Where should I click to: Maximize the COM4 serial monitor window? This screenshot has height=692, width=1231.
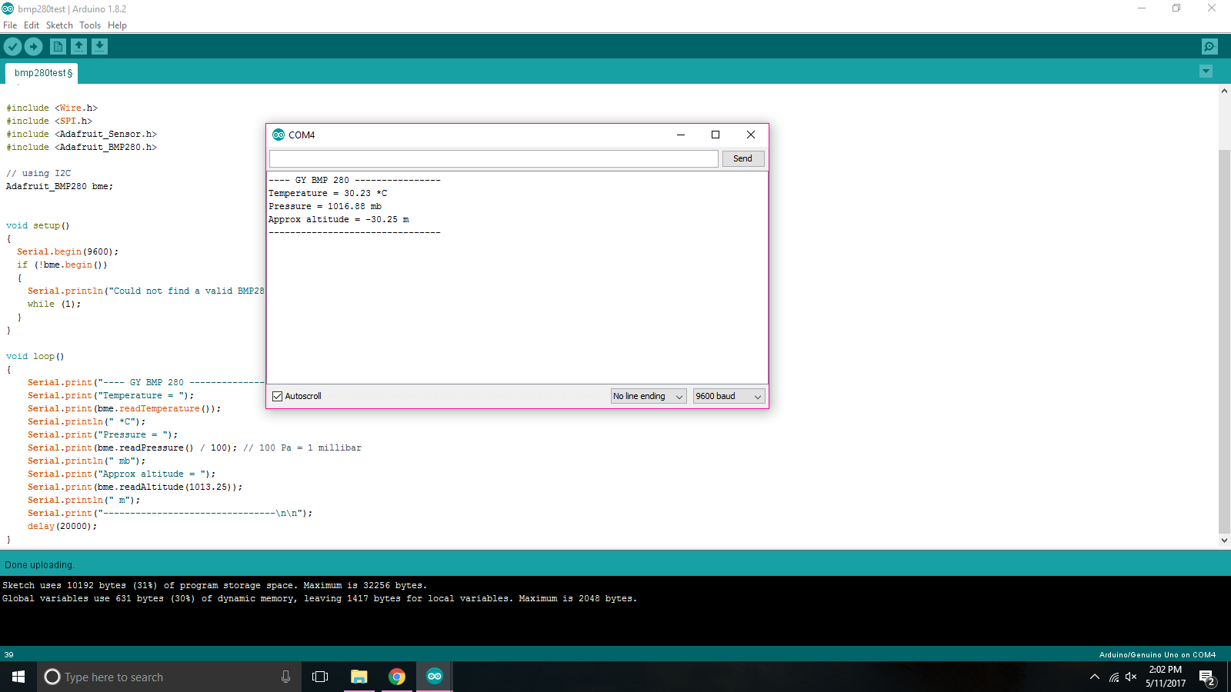pos(716,135)
